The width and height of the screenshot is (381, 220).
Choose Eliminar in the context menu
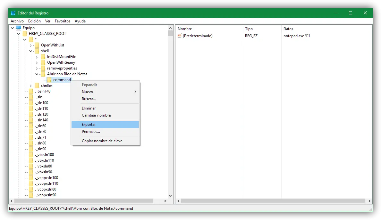[x=105, y=108]
